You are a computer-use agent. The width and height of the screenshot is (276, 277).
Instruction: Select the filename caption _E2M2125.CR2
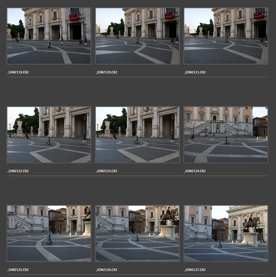pos(18,270)
